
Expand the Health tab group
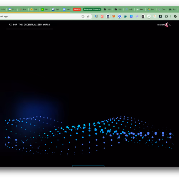77,9
